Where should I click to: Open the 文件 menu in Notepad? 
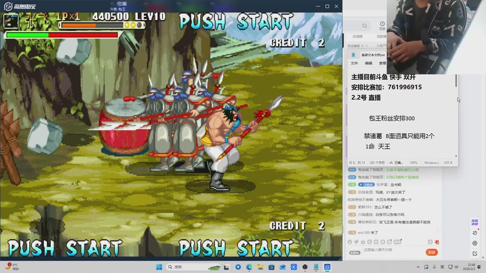click(x=354, y=63)
